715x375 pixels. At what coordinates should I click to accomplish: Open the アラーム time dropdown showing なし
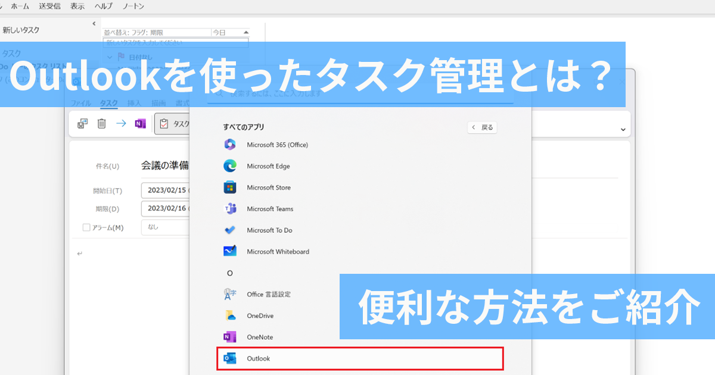click(x=166, y=227)
